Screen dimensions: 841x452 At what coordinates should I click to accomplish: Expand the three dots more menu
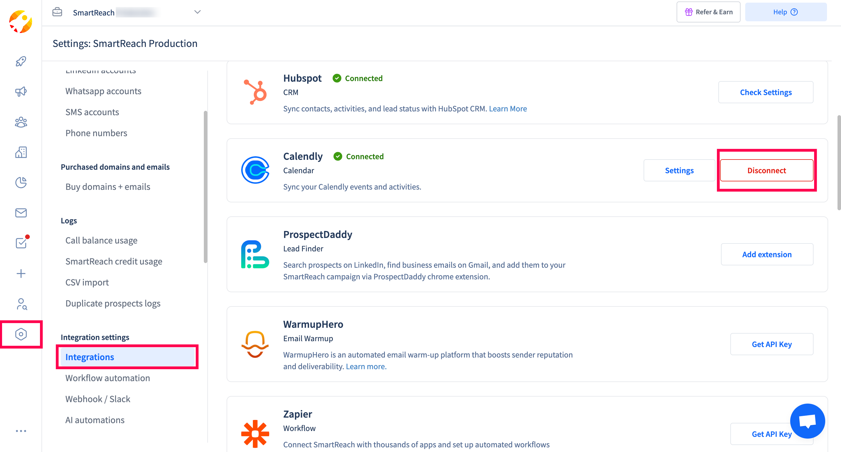tap(21, 431)
